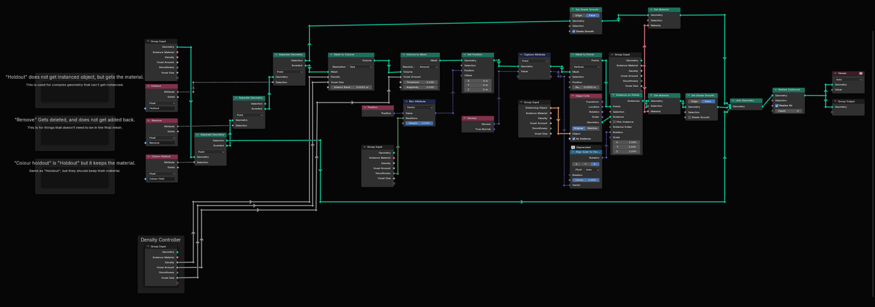Select Relative in the Object Info node
Screen dimensions: 875x307
[x=592, y=128]
